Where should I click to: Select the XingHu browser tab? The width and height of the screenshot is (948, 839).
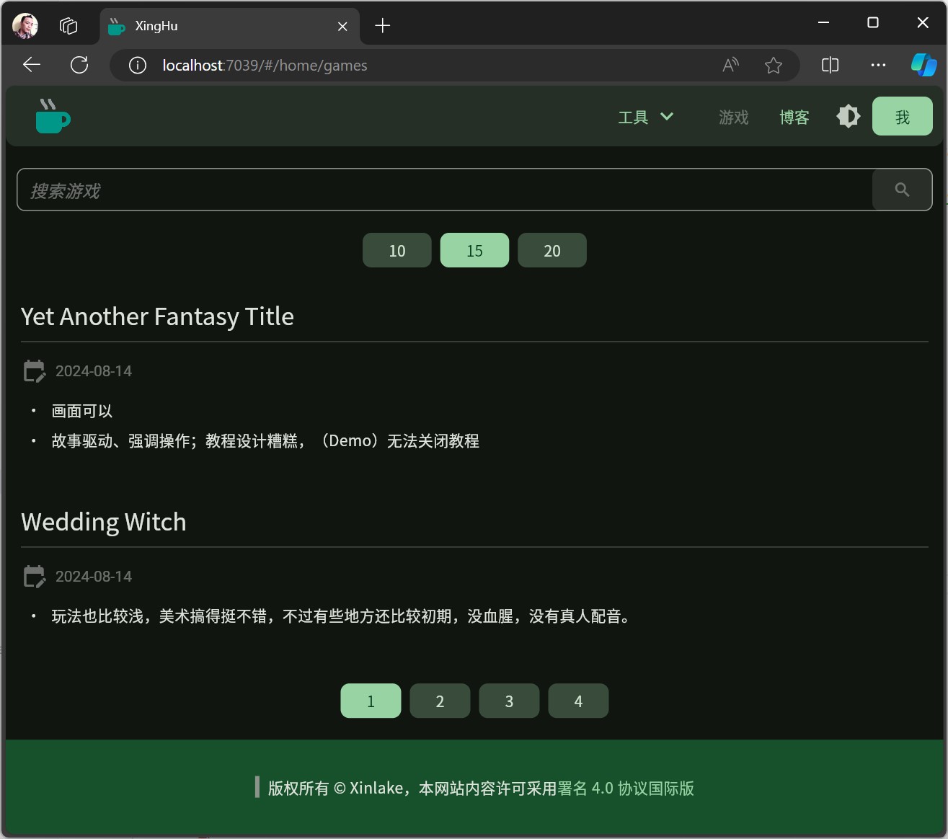click(x=229, y=26)
